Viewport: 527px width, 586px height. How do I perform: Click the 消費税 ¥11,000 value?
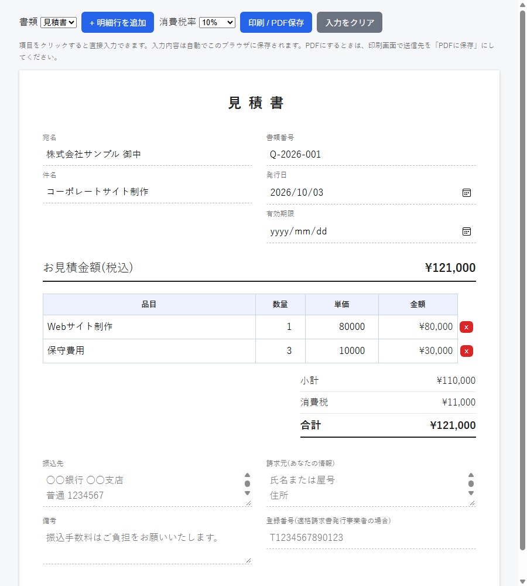tap(458, 403)
